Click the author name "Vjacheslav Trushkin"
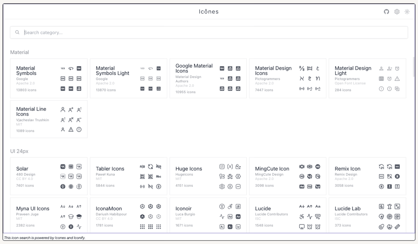418x244 pixels. pyautogui.click(x=33, y=120)
